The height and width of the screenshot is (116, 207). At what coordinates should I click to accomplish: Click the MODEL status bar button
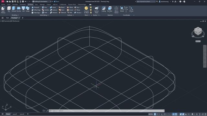pyautogui.click(x=151, y=114)
